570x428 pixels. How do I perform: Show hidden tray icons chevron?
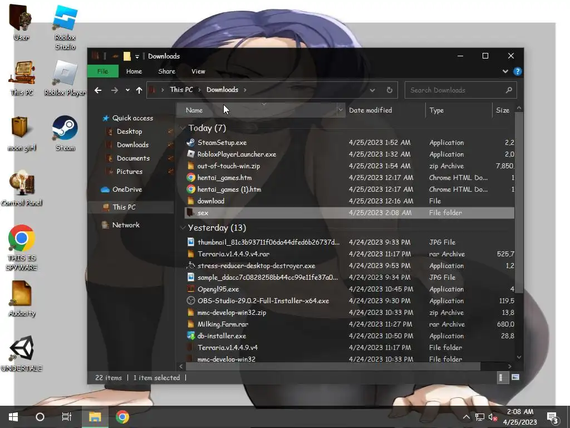point(466,417)
